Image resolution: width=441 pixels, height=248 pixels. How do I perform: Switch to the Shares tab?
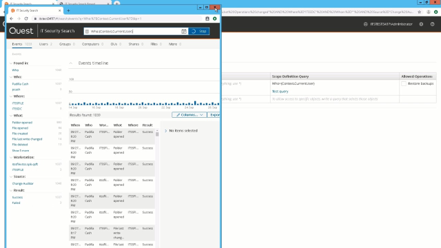[136, 44]
